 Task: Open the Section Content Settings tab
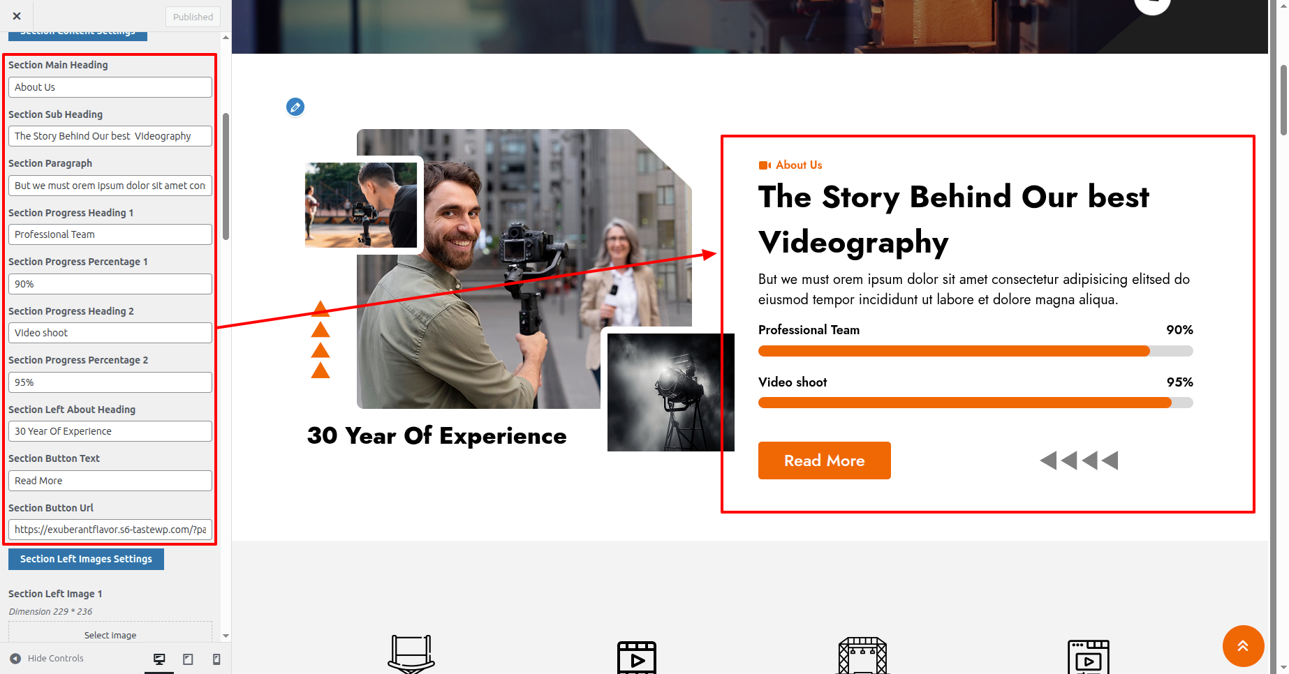coord(78,34)
